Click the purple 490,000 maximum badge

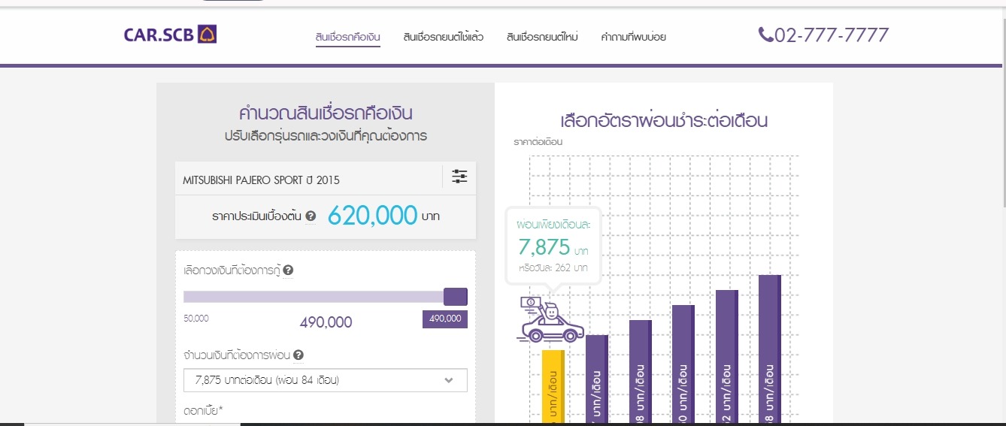pyautogui.click(x=445, y=319)
